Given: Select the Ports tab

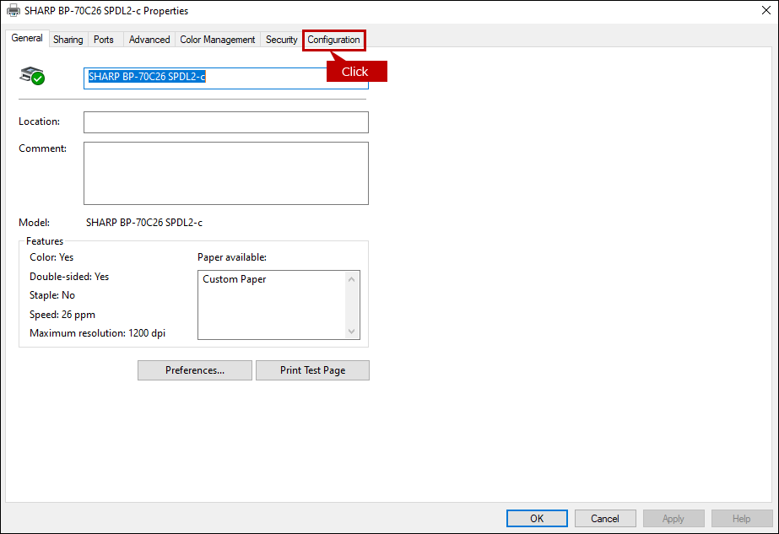Looking at the screenshot, I should (x=104, y=40).
